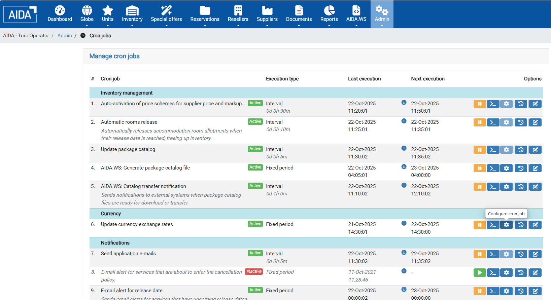Edit the Auto-activation of price schemes job

535,104
